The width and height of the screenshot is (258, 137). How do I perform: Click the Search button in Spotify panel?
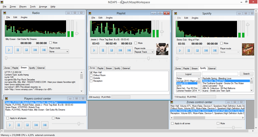pos(246,74)
